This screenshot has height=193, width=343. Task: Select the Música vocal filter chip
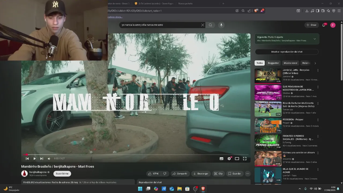click(290, 63)
